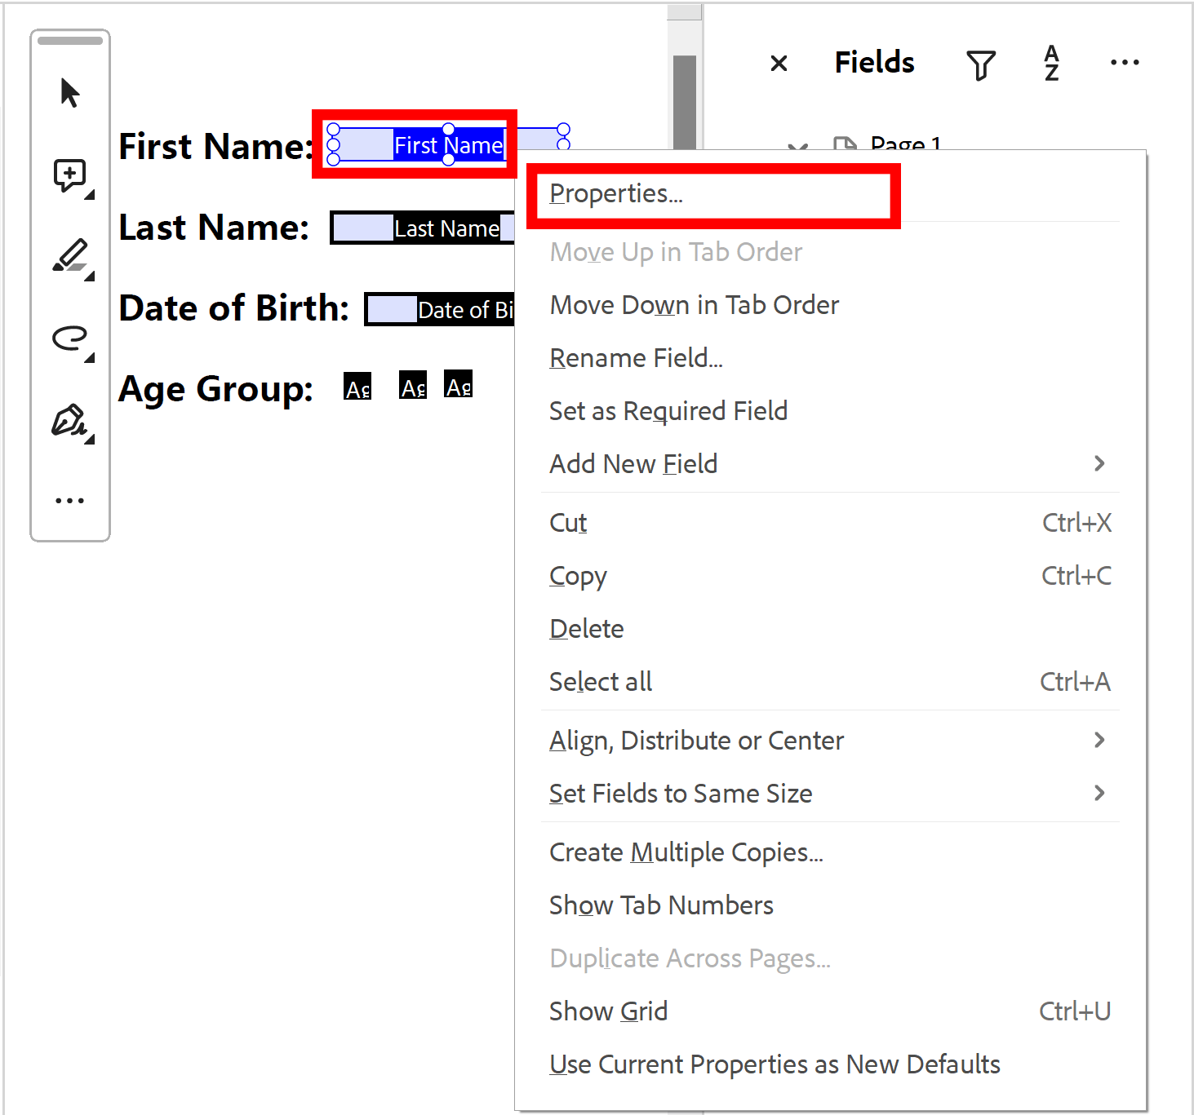Choose Rename Field in the menu
The image size is (1194, 1115).
click(637, 357)
